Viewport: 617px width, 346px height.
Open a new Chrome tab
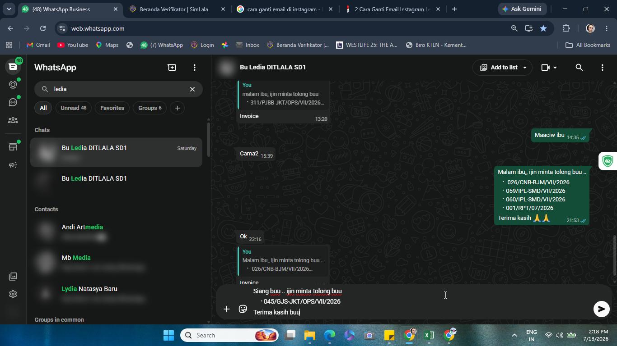tap(454, 9)
